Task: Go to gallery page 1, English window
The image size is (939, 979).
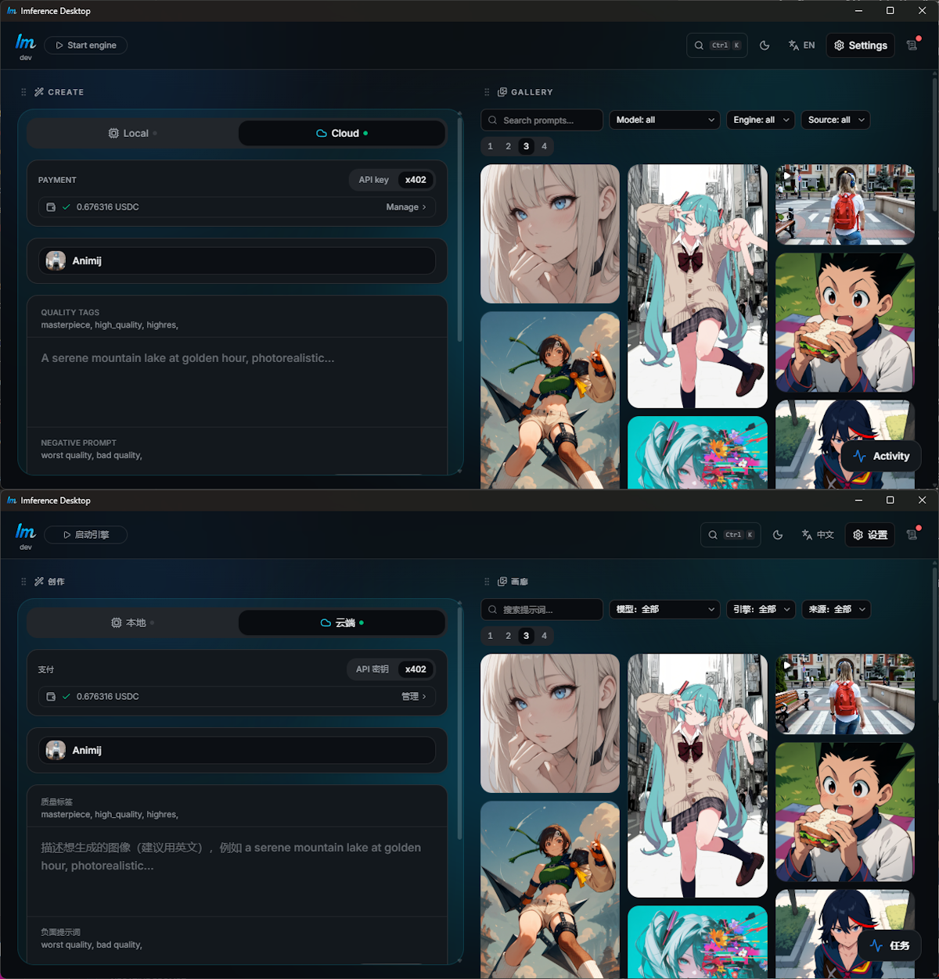Action: click(491, 146)
